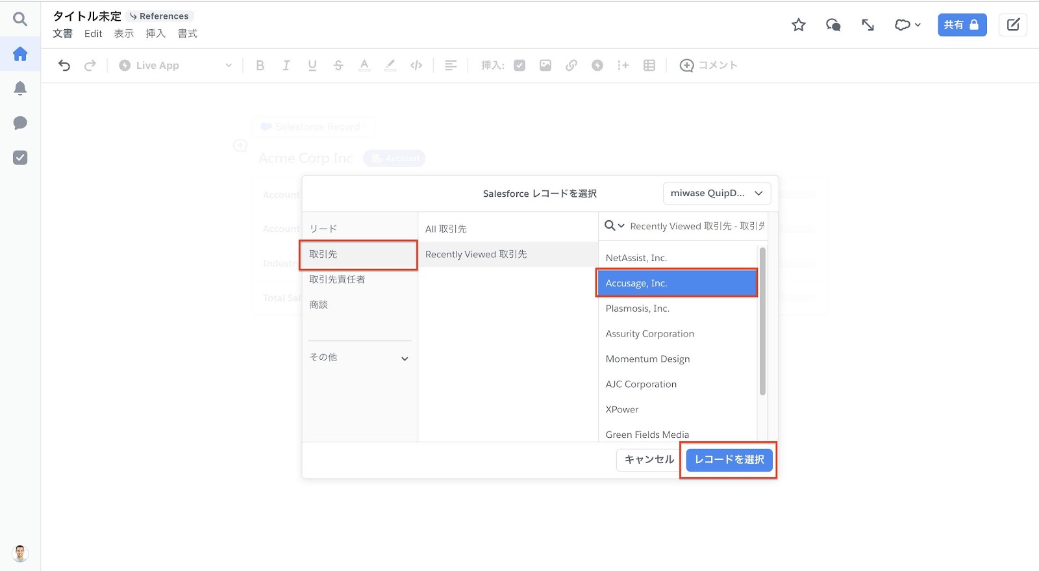
Task: Open the 挿入 menu
Action: click(155, 33)
